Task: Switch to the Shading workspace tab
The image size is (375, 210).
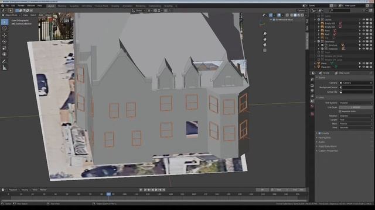Action: tap(115, 6)
